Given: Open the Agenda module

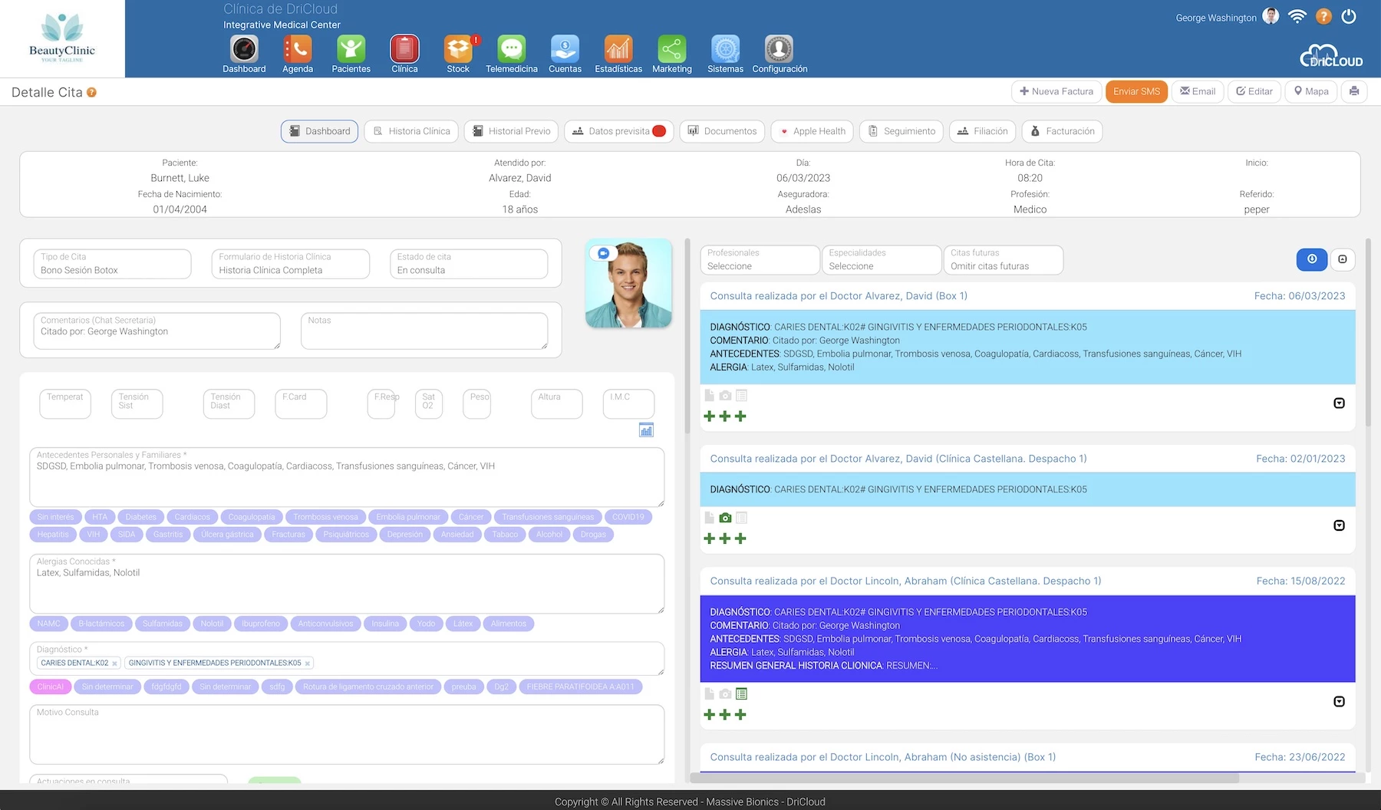Looking at the screenshot, I should (x=297, y=52).
